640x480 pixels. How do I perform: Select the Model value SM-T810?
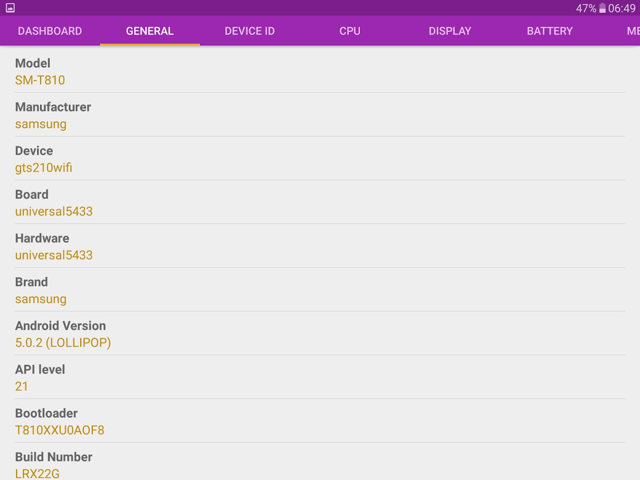tap(40, 81)
